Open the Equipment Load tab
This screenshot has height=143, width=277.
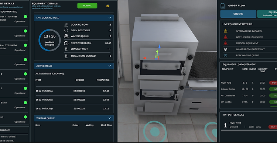click(x=267, y=14)
